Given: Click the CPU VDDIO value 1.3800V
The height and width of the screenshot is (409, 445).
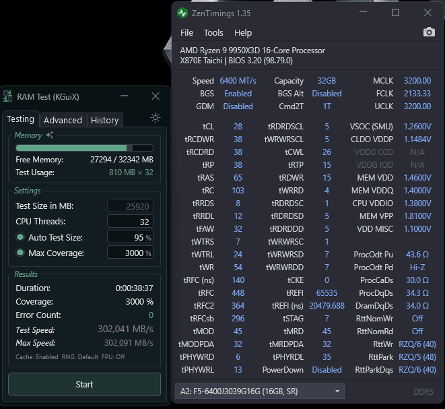Looking at the screenshot, I should point(417,203).
